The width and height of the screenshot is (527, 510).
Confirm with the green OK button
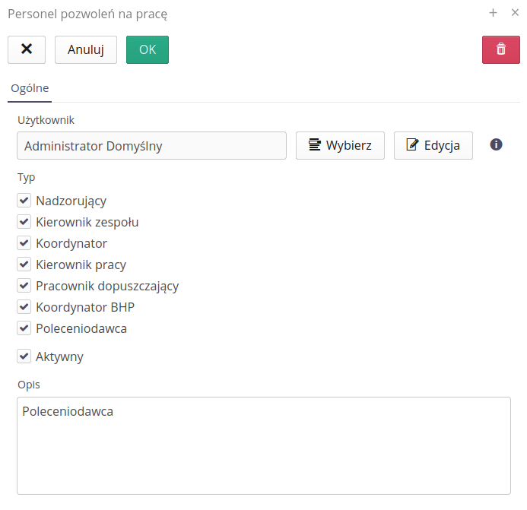(x=147, y=49)
